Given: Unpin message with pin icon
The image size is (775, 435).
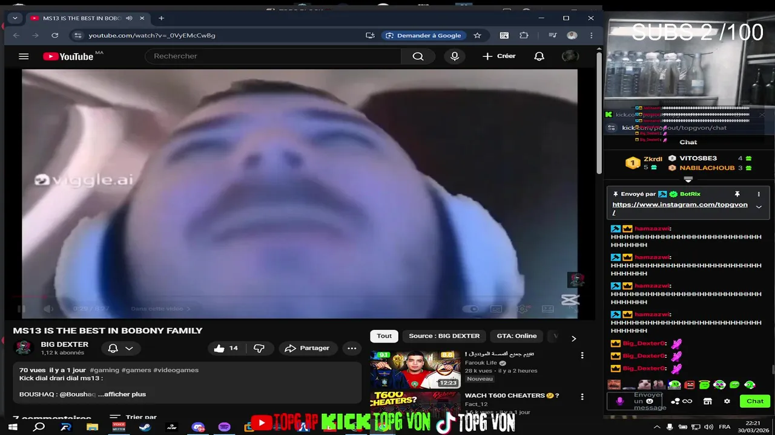Looking at the screenshot, I should pos(737,194).
